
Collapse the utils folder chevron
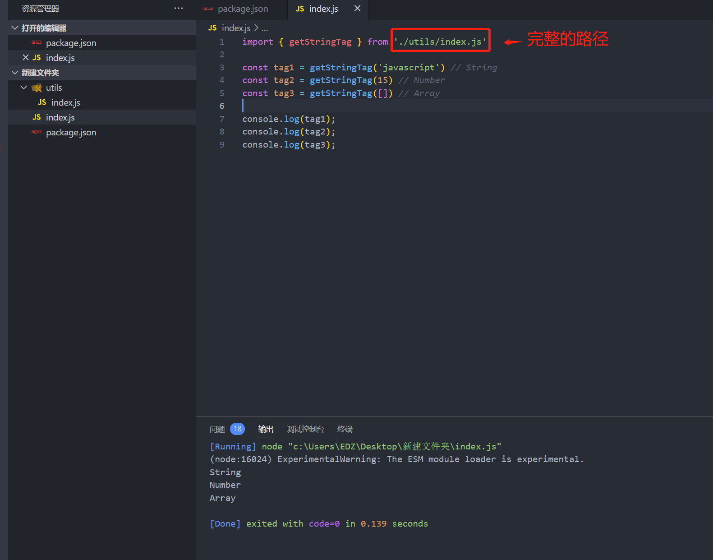(x=24, y=88)
